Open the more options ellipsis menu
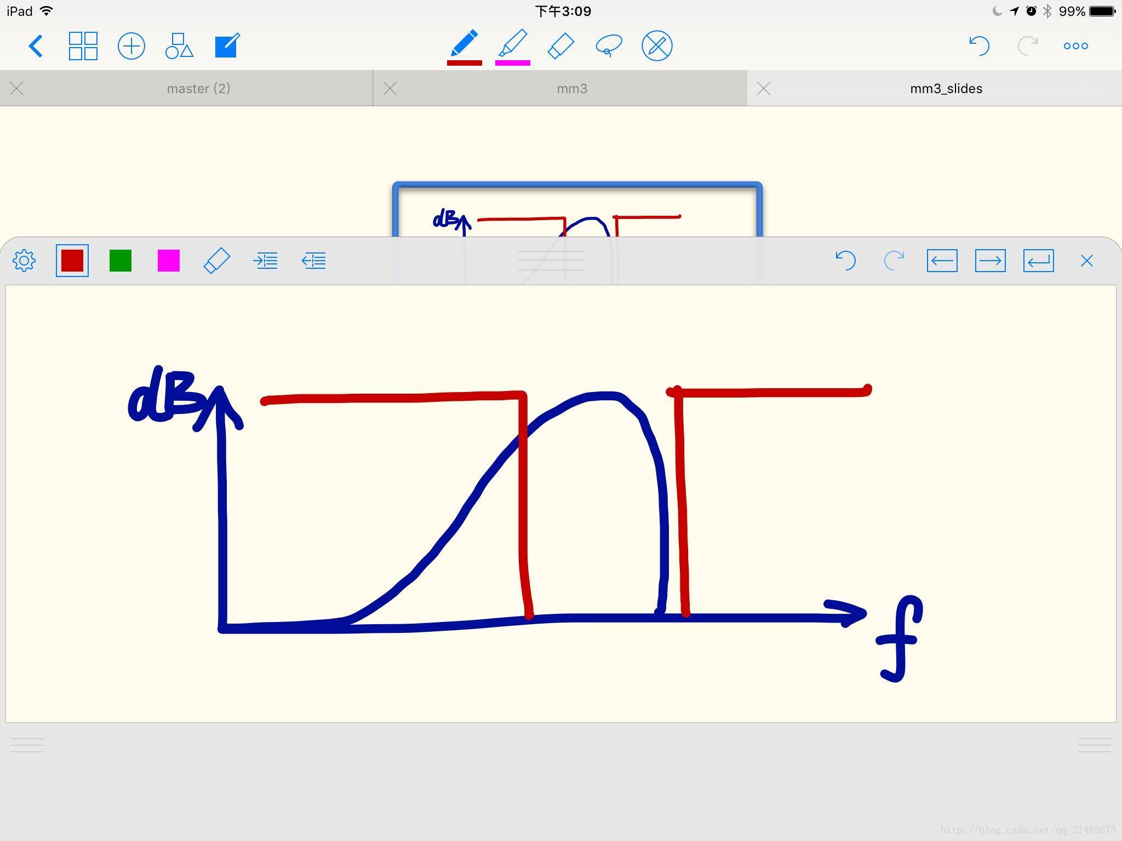The image size is (1122, 841). coord(1075,46)
